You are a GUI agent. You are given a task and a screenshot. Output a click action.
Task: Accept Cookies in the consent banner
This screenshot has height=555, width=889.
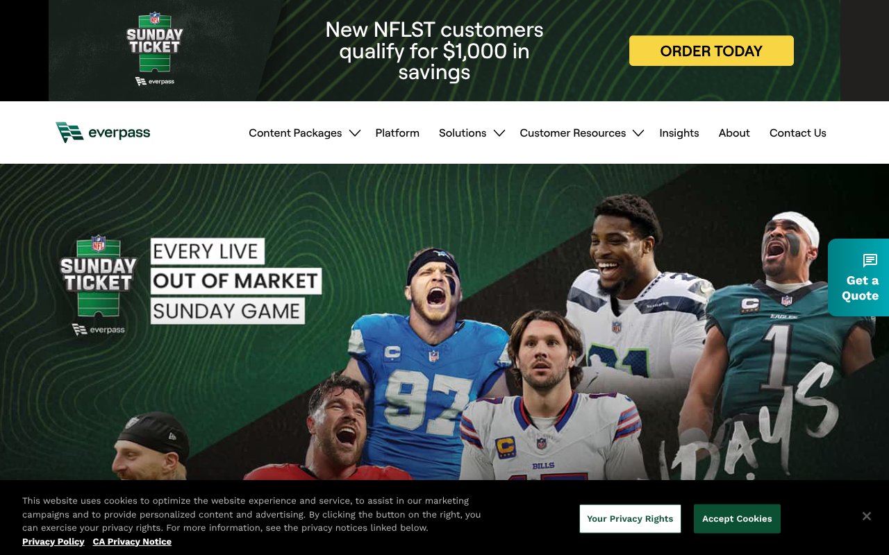click(x=737, y=519)
